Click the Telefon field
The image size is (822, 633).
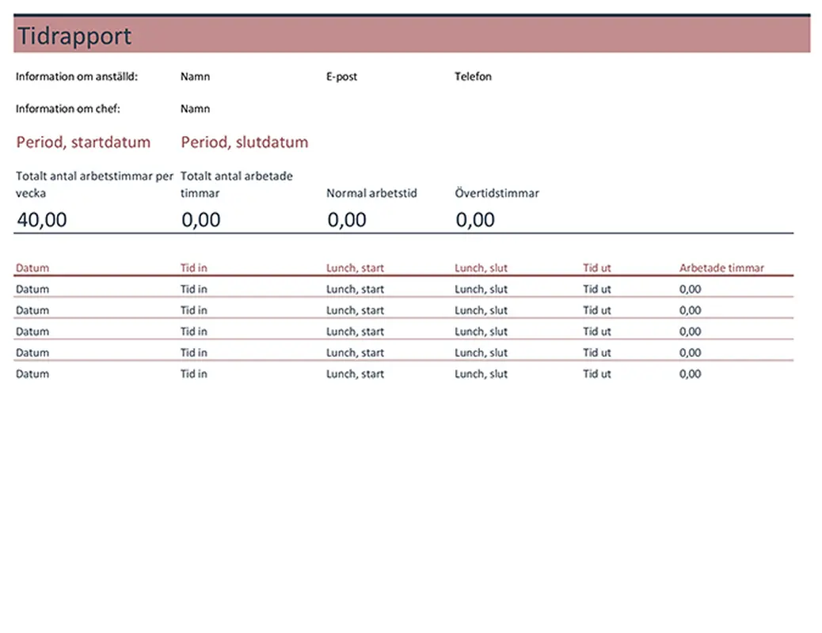pos(473,77)
